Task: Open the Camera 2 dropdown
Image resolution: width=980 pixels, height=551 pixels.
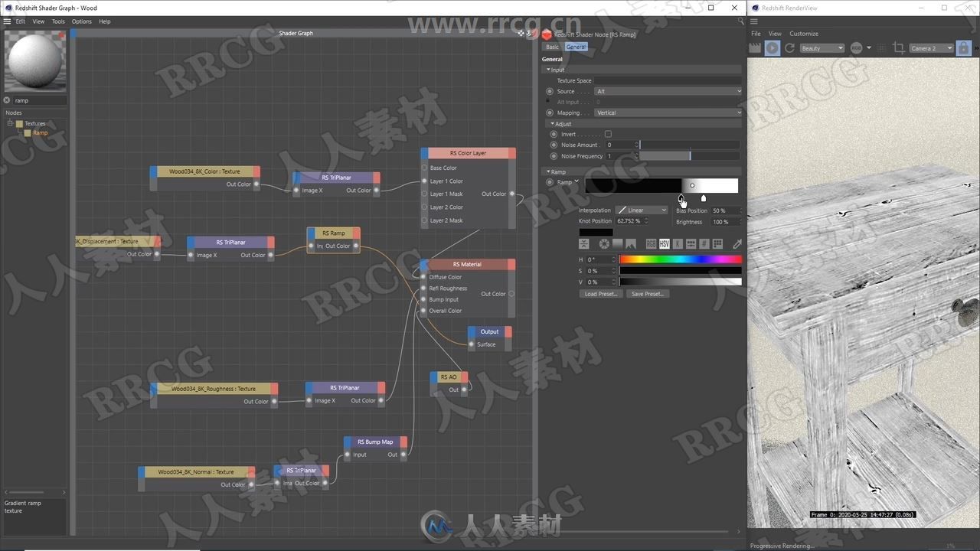Action: [x=931, y=48]
